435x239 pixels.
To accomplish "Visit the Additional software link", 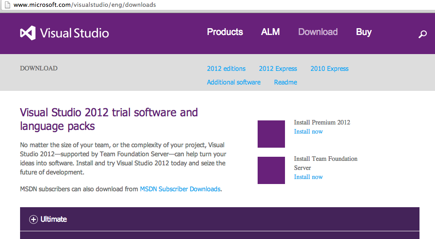I will point(233,82).
